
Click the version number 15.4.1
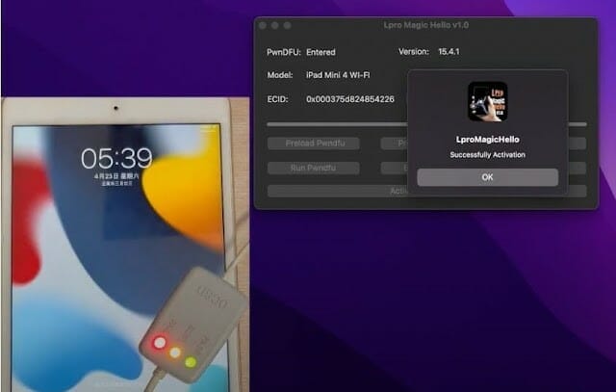click(449, 51)
